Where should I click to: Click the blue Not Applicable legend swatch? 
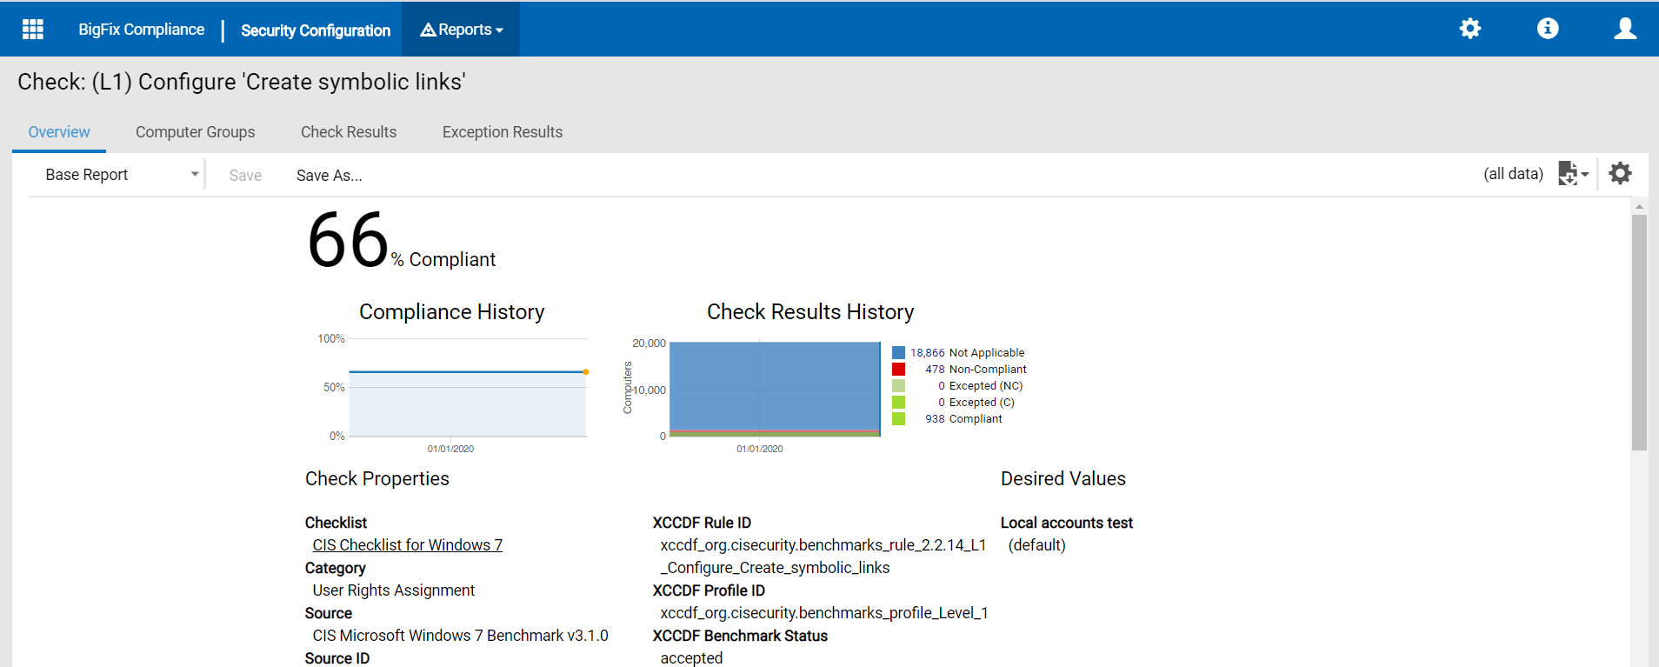898,353
